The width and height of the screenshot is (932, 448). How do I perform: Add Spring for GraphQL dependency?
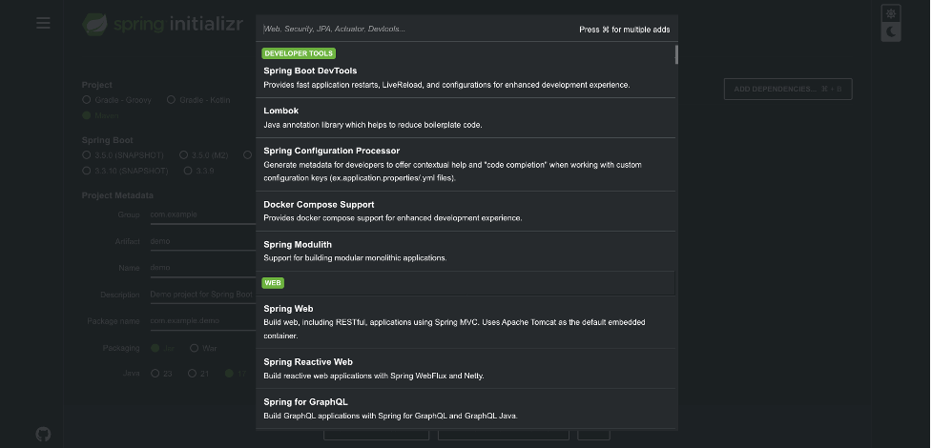(x=466, y=409)
